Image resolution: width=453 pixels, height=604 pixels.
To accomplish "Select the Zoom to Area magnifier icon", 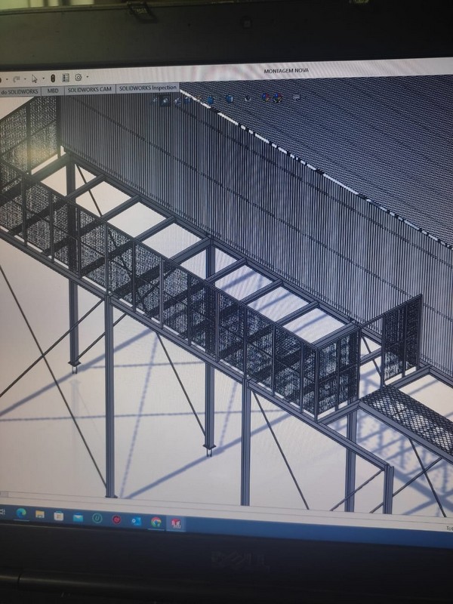I will (165, 100).
